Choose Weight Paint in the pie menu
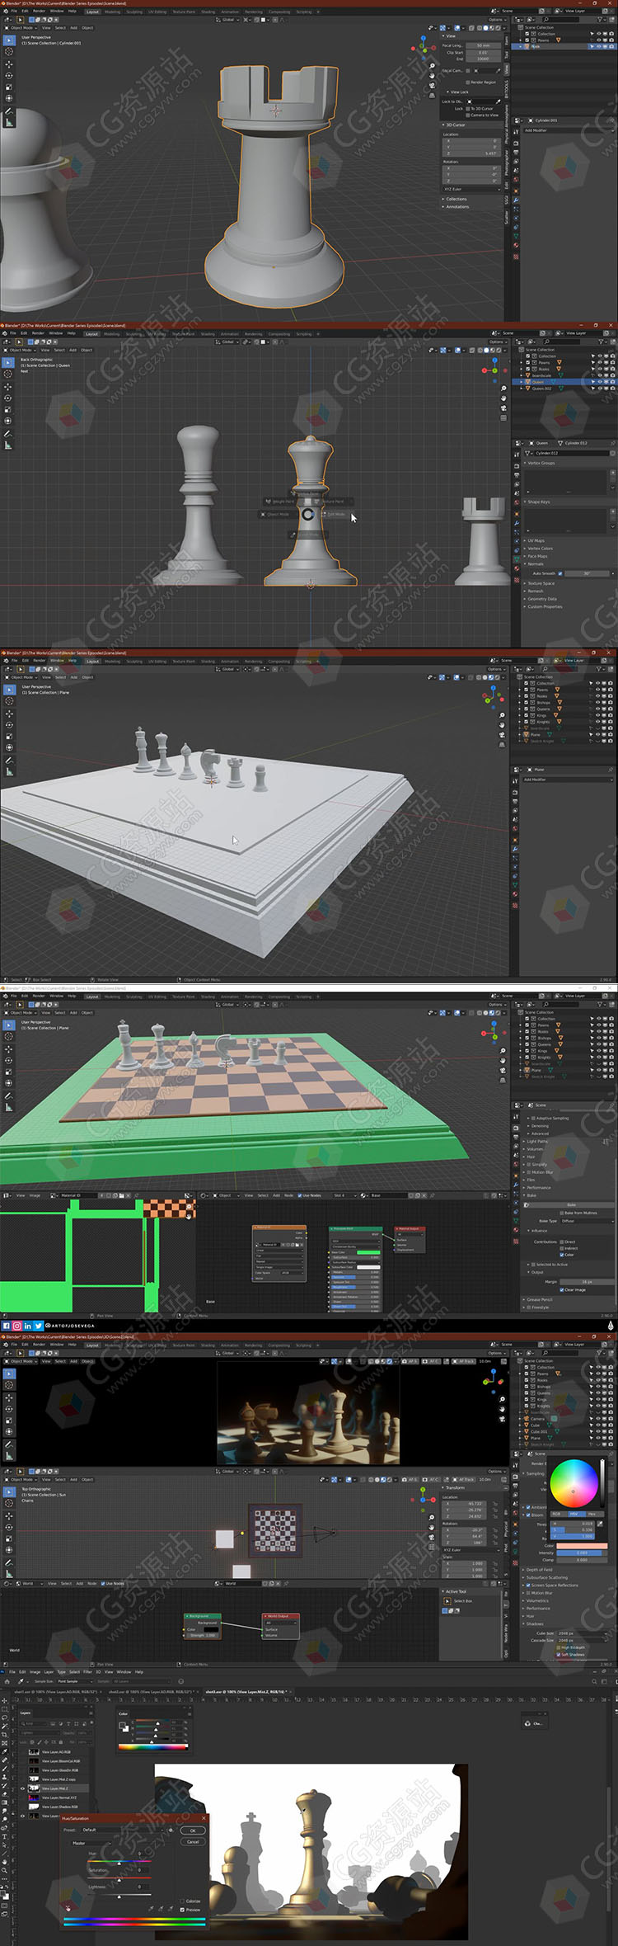618x1946 pixels. 279,502
